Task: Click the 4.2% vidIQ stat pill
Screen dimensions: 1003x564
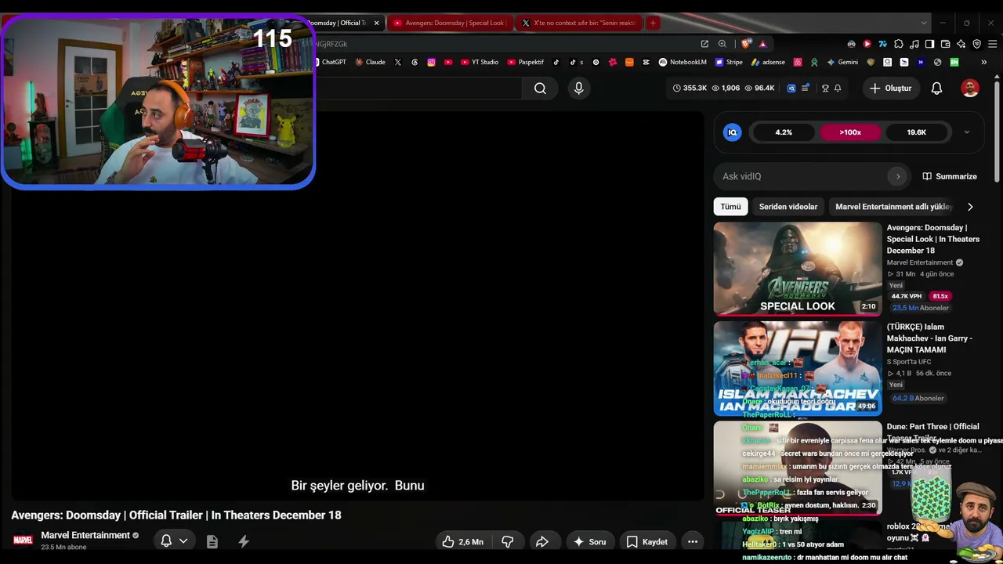Action: coord(784,132)
